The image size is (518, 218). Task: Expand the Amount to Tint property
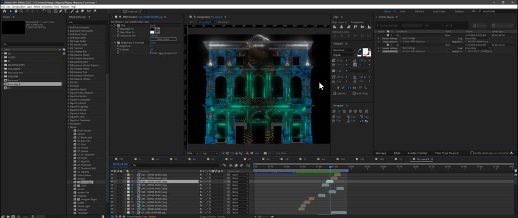tap(115, 36)
